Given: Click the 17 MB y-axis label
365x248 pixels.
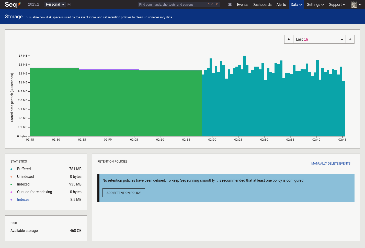Looking at the screenshot, I should click(23, 56).
